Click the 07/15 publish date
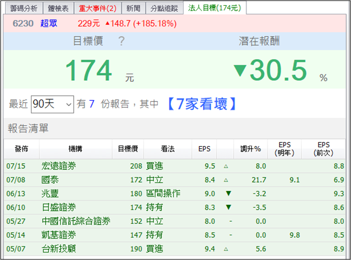 click(15, 166)
